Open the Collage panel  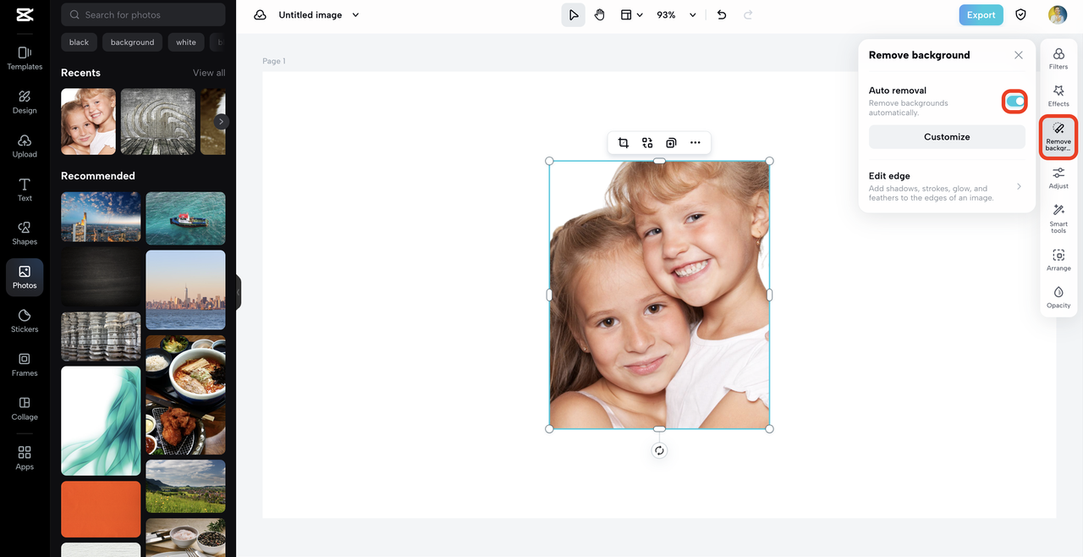click(x=25, y=410)
